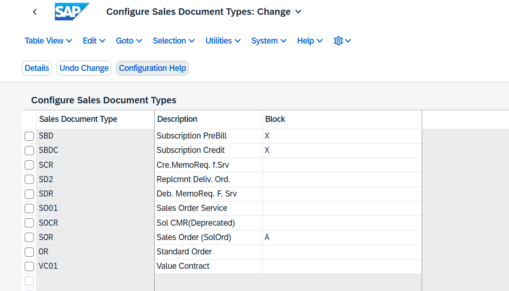Tick the checkbox for SOR row
The image size is (509, 291).
tap(29, 237)
